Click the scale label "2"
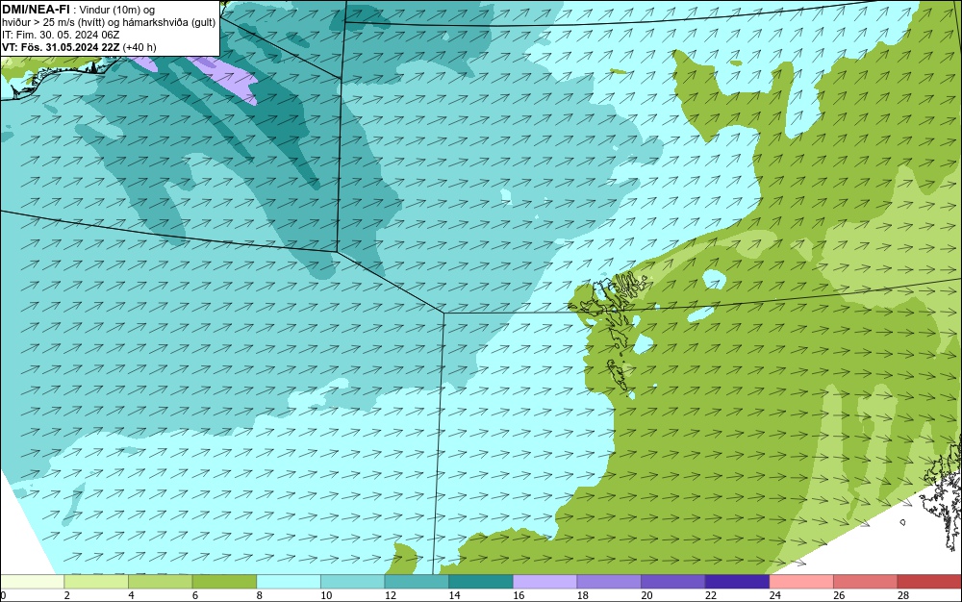The image size is (962, 602). (x=67, y=595)
